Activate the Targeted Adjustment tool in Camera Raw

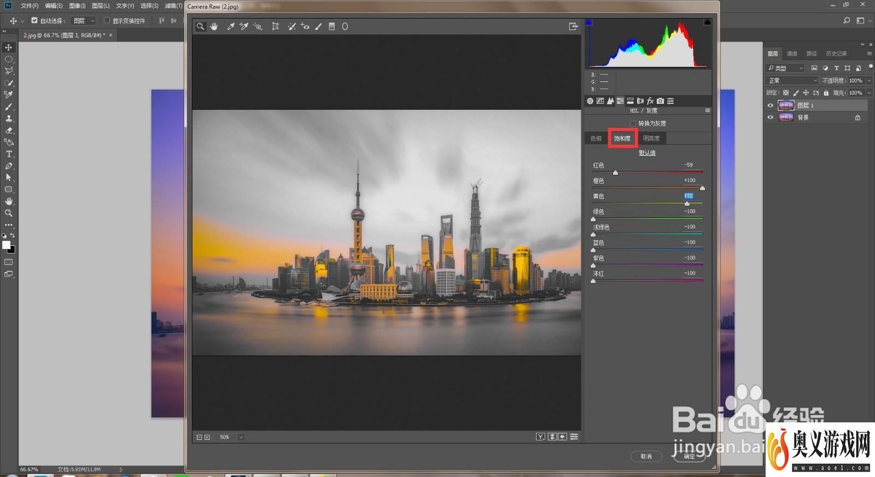click(x=258, y=26)
